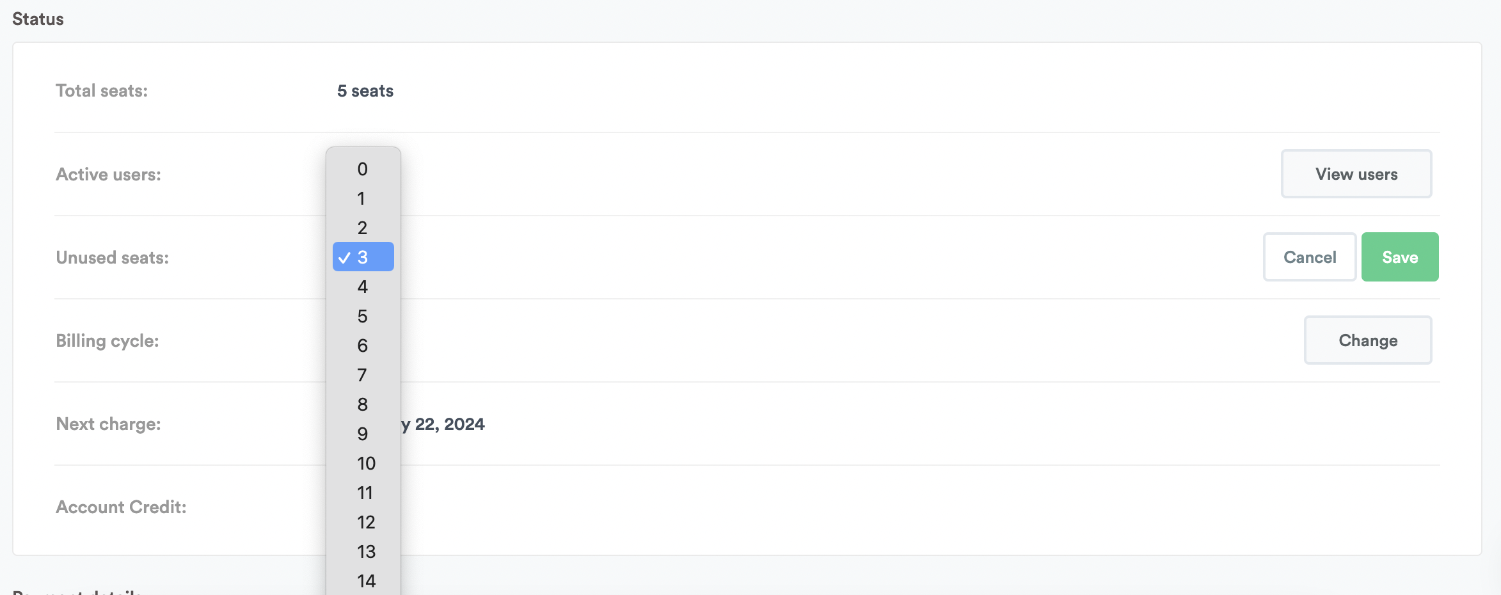Choose 1 from the unused seats list
The width and height of the screenshot is (1501, 595).
tap(363, 198)
